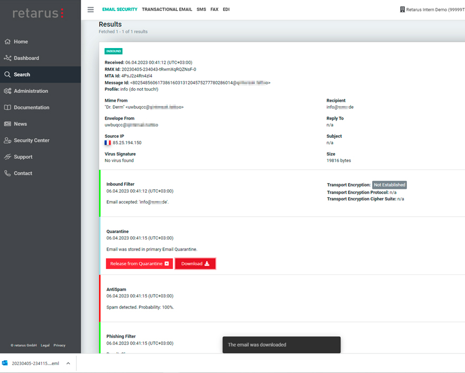Click the Not Established encryption badge
The image size is (465, 373).
pos(390,185)
